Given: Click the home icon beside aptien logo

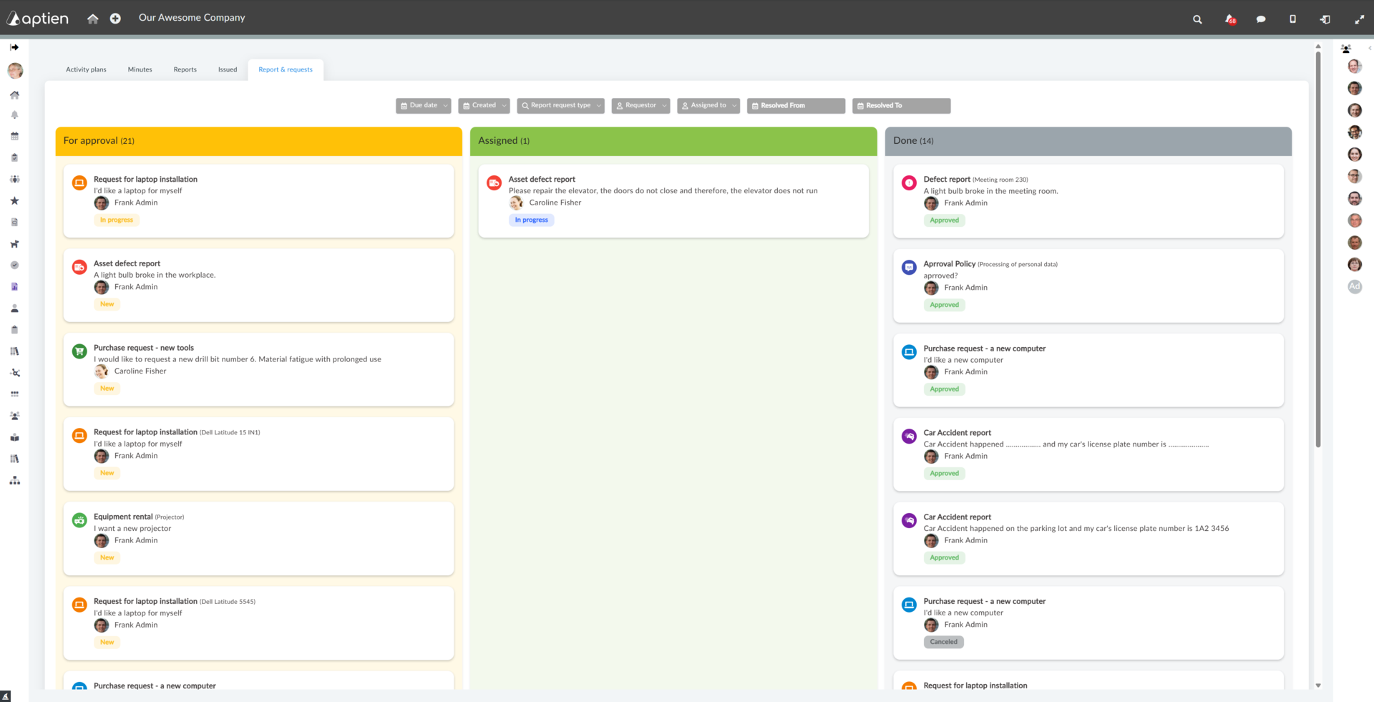Looking at the screenshot, I should [93, 19].
